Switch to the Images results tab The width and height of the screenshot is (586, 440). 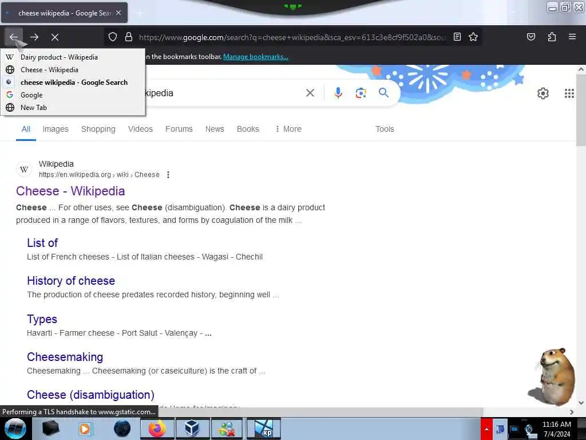[x=56, y=129]
